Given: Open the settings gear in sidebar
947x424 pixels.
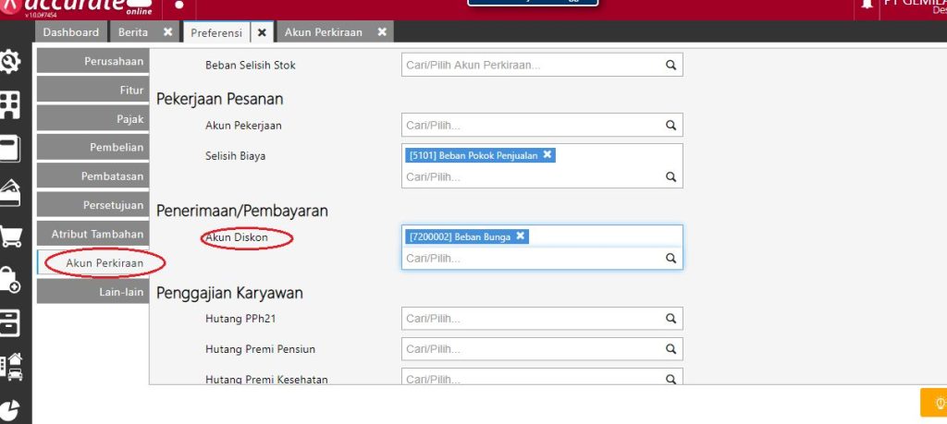Looking at the screenshot, I should click(11, 62).
